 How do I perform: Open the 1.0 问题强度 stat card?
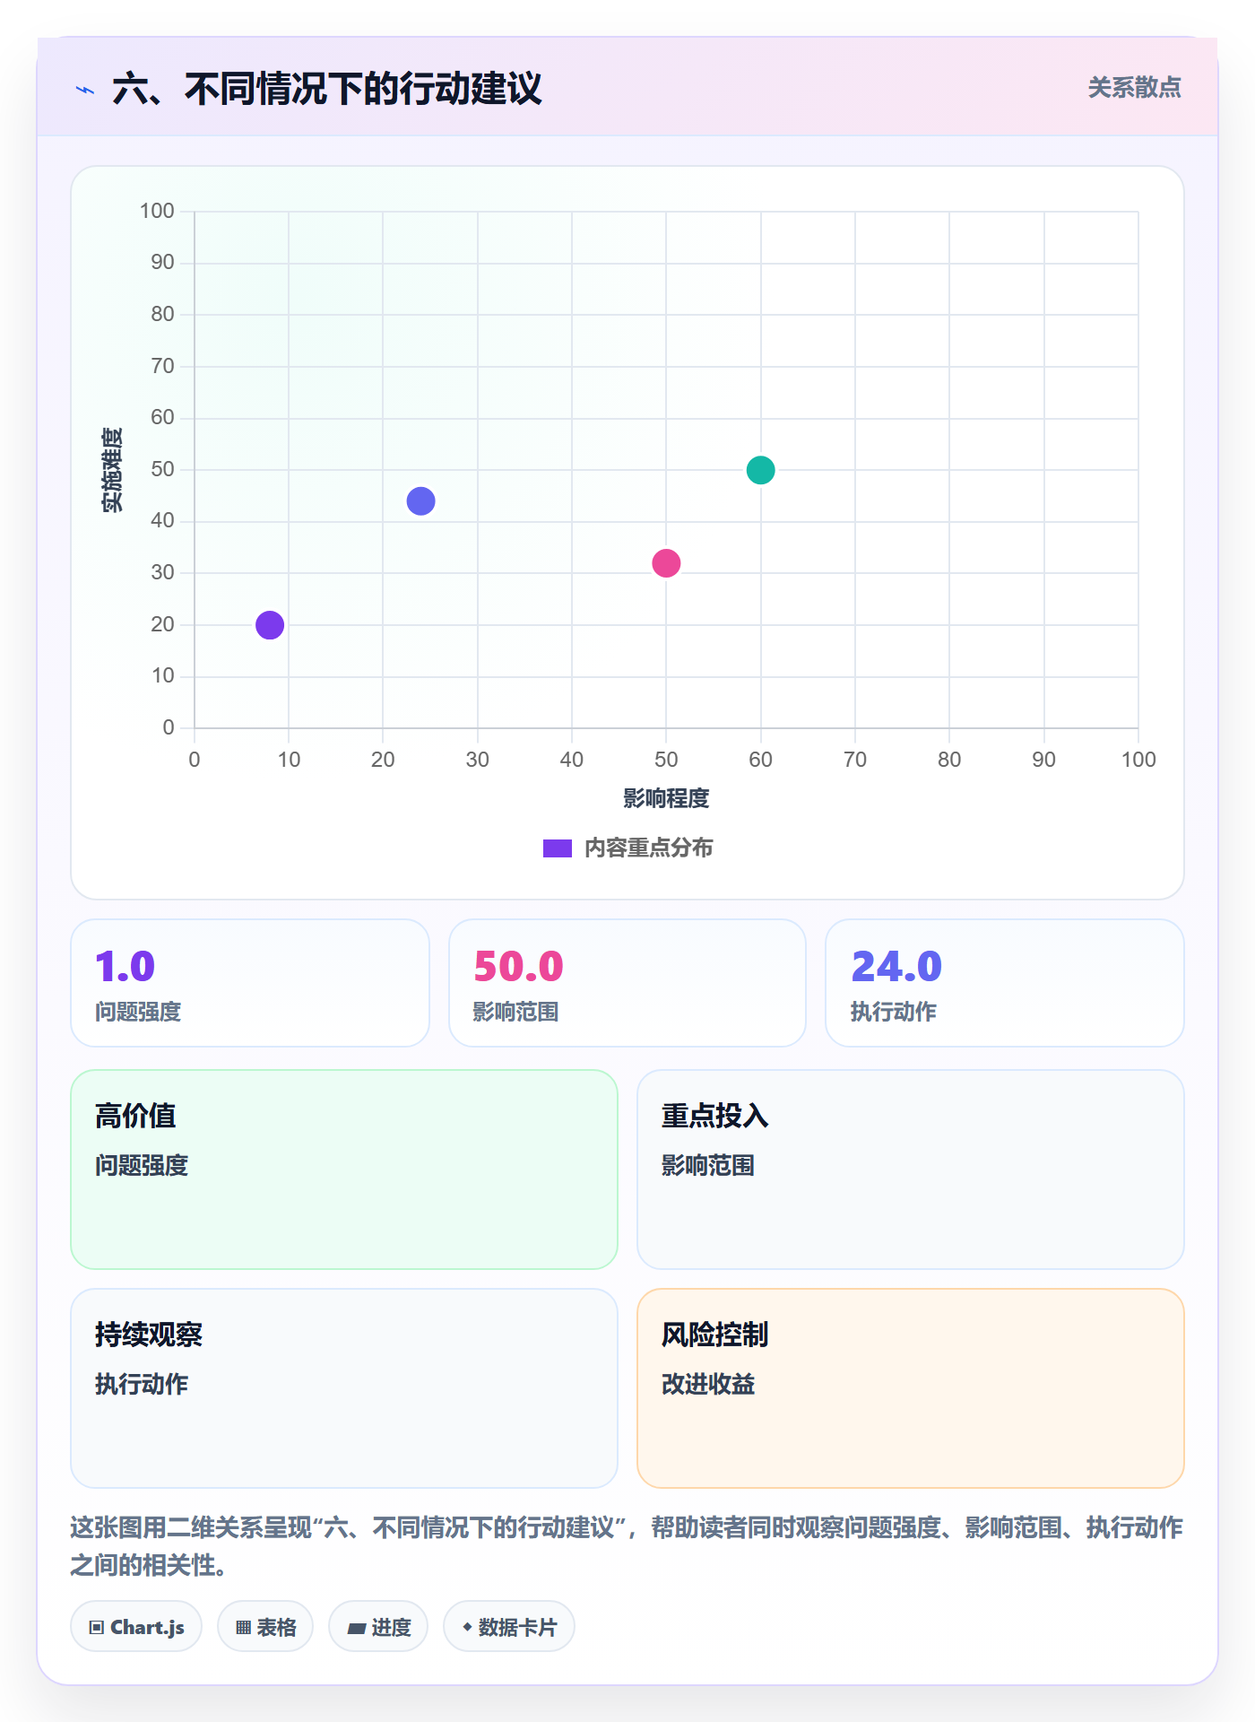250,983
